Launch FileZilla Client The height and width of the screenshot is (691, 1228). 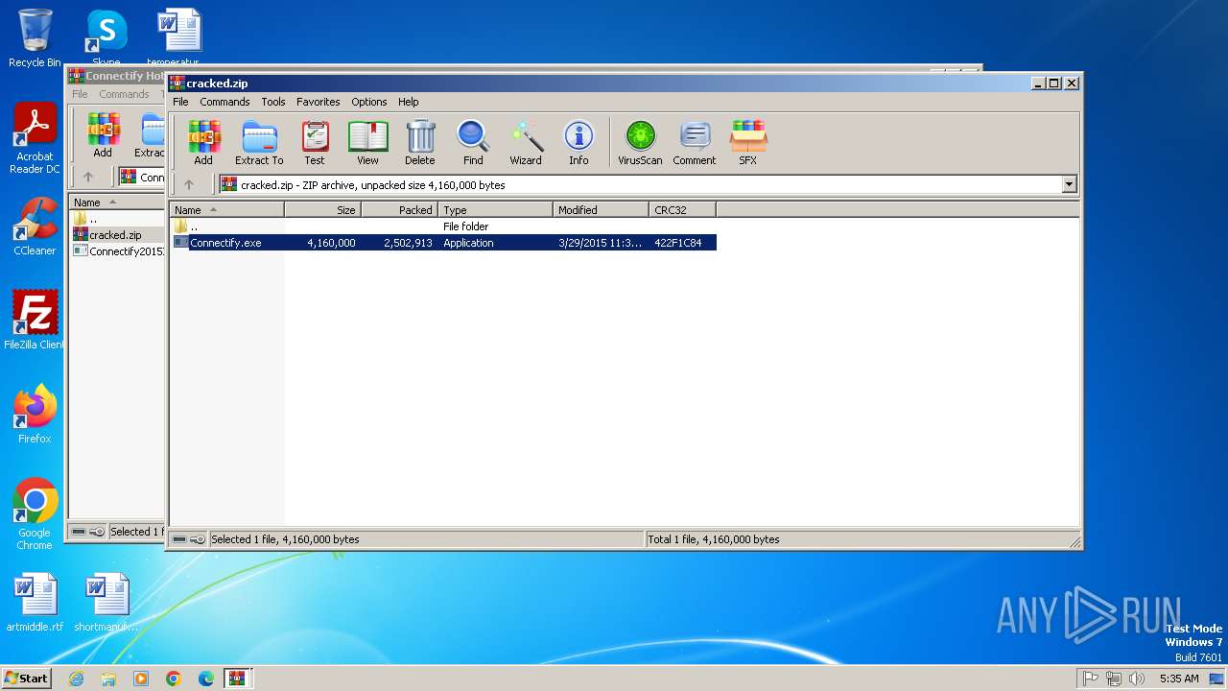(x=35, y=320)
